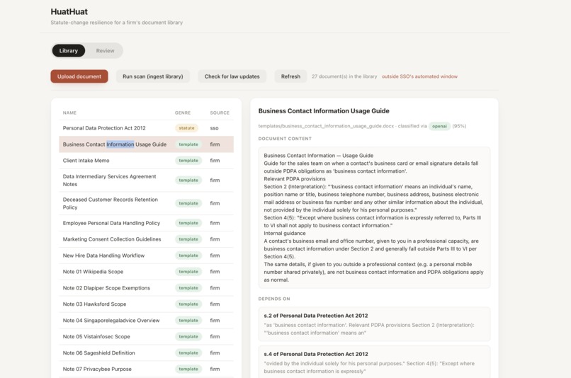Select New Hire Data Handling Workflow
Viewport: 571px width, 378px height.
pyautogui.click(x=146, y=256)
